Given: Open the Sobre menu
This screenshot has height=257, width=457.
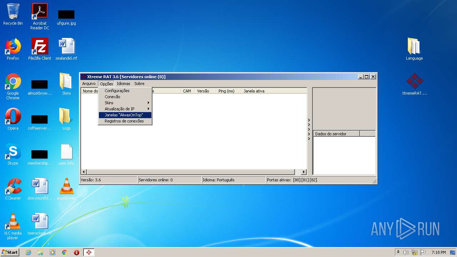Looking at the screenshot, I should tap(139, 84).
